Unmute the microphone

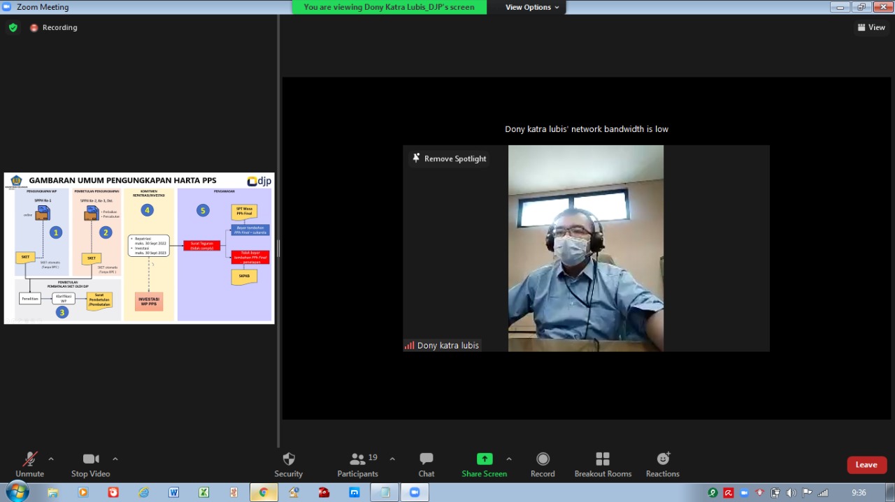[29, 464]
